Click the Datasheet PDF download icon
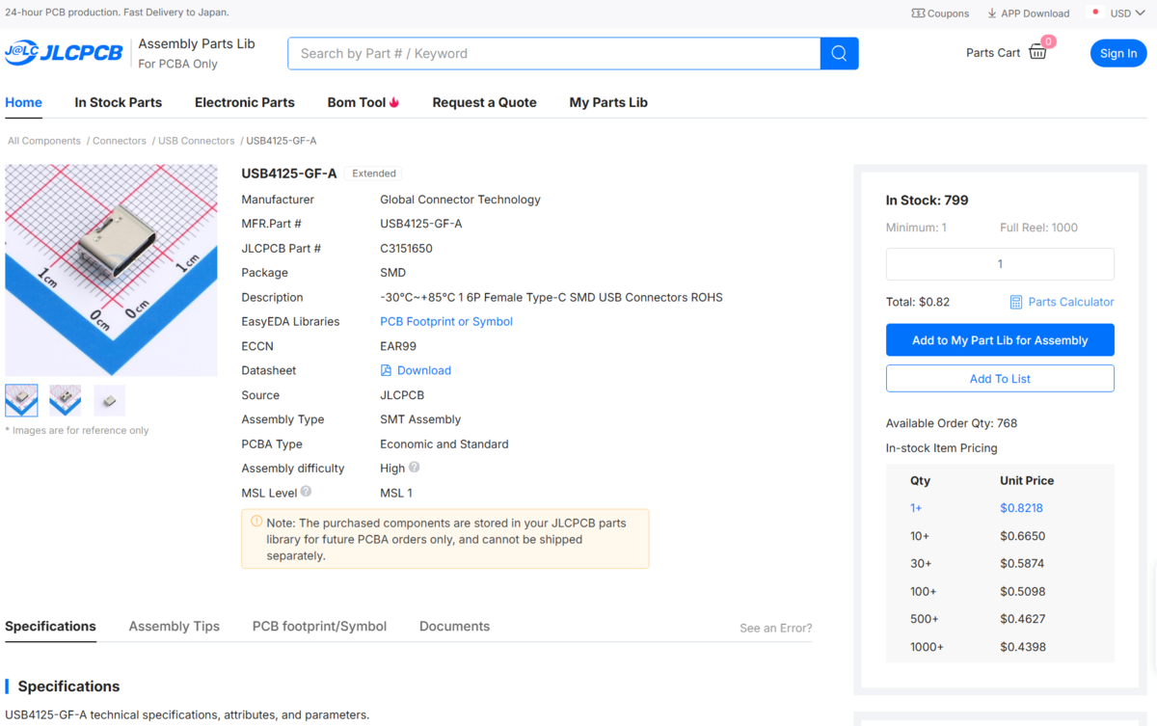The height and width of the screenshot is (726, 1157). 386,370
